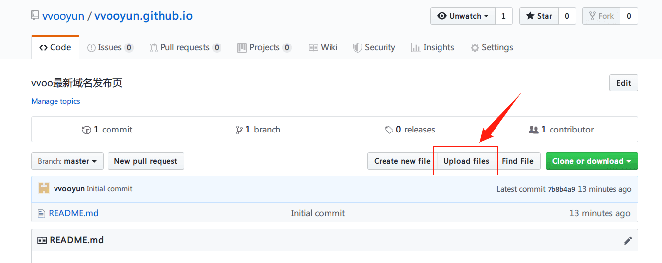Click the forks count 0
Viewport: 662px width, 263px height.
coord(629,16)
